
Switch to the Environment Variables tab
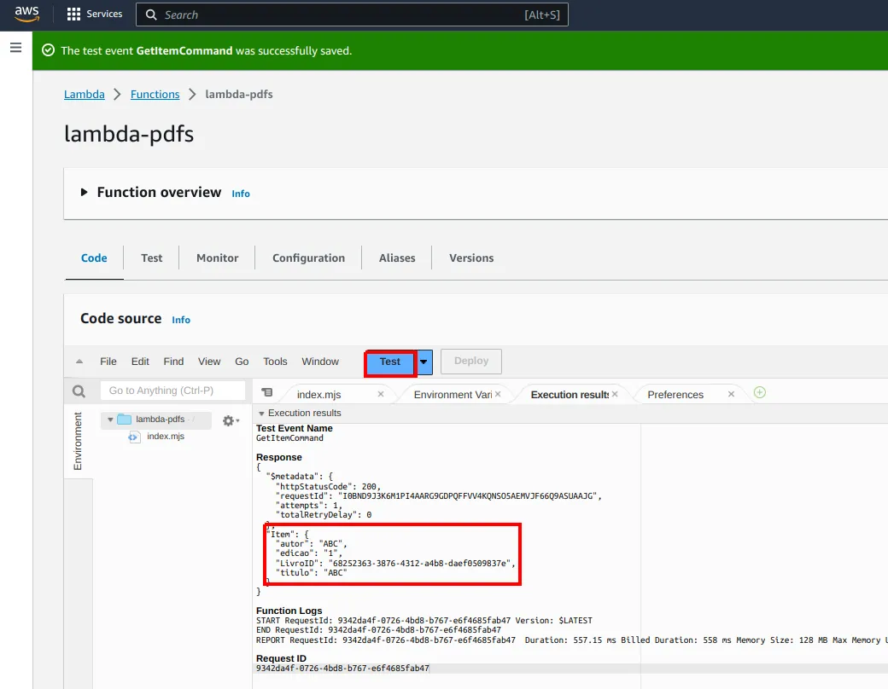pos(453,395)
